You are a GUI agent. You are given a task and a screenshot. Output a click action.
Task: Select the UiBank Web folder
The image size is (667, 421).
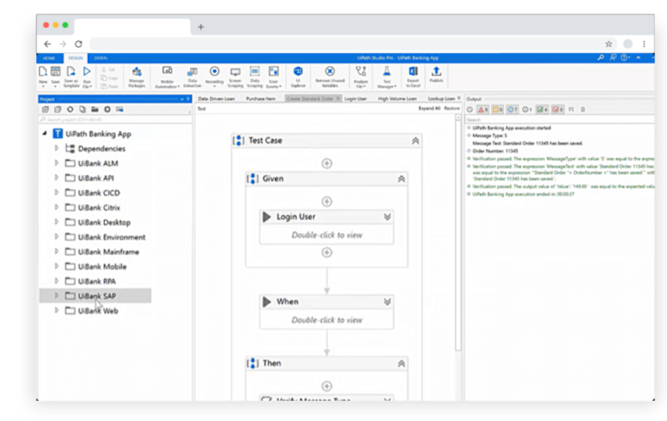pos(98,310)
